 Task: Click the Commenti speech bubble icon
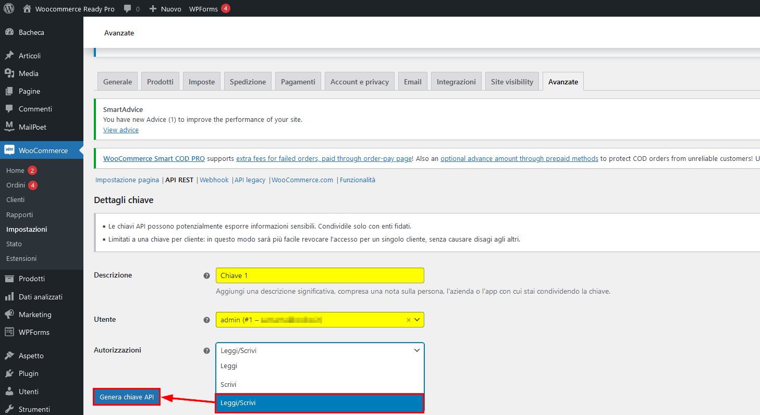9,109
